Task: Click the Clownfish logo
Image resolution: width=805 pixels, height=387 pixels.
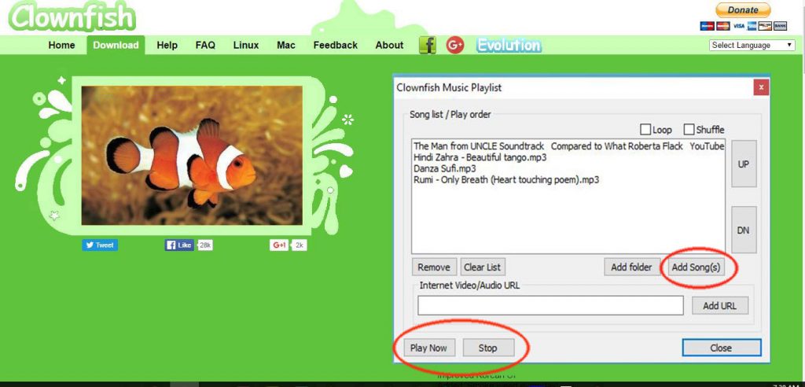Action: 72,17
